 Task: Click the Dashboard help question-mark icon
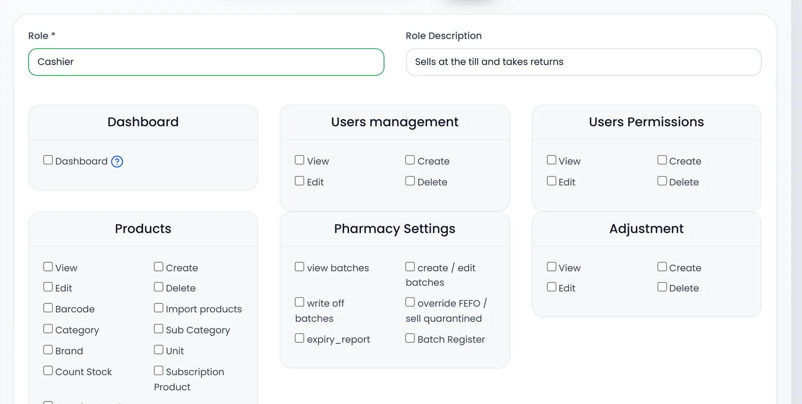[x=117, y=161]
